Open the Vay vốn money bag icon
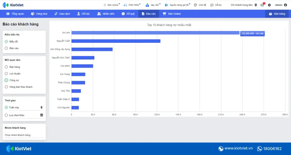 point(147,5)
